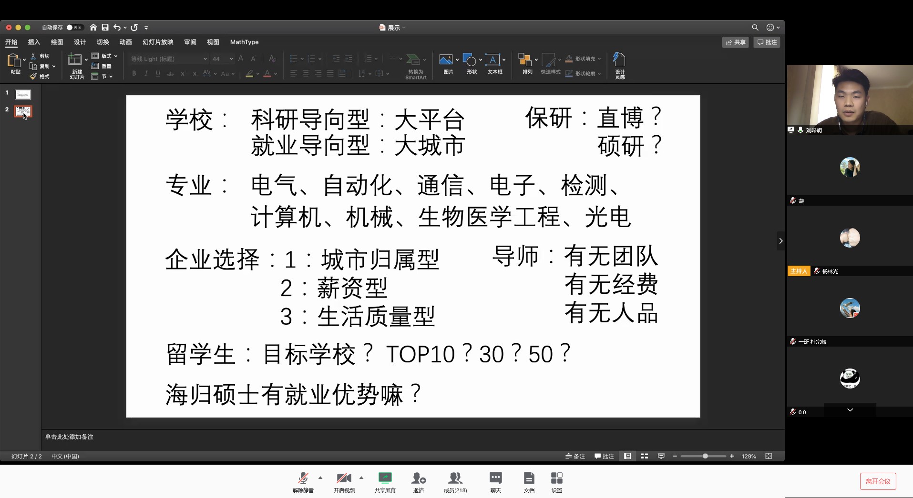
Task: Switch to the Insert (插入) tab
Action: (x=34, y=42)
